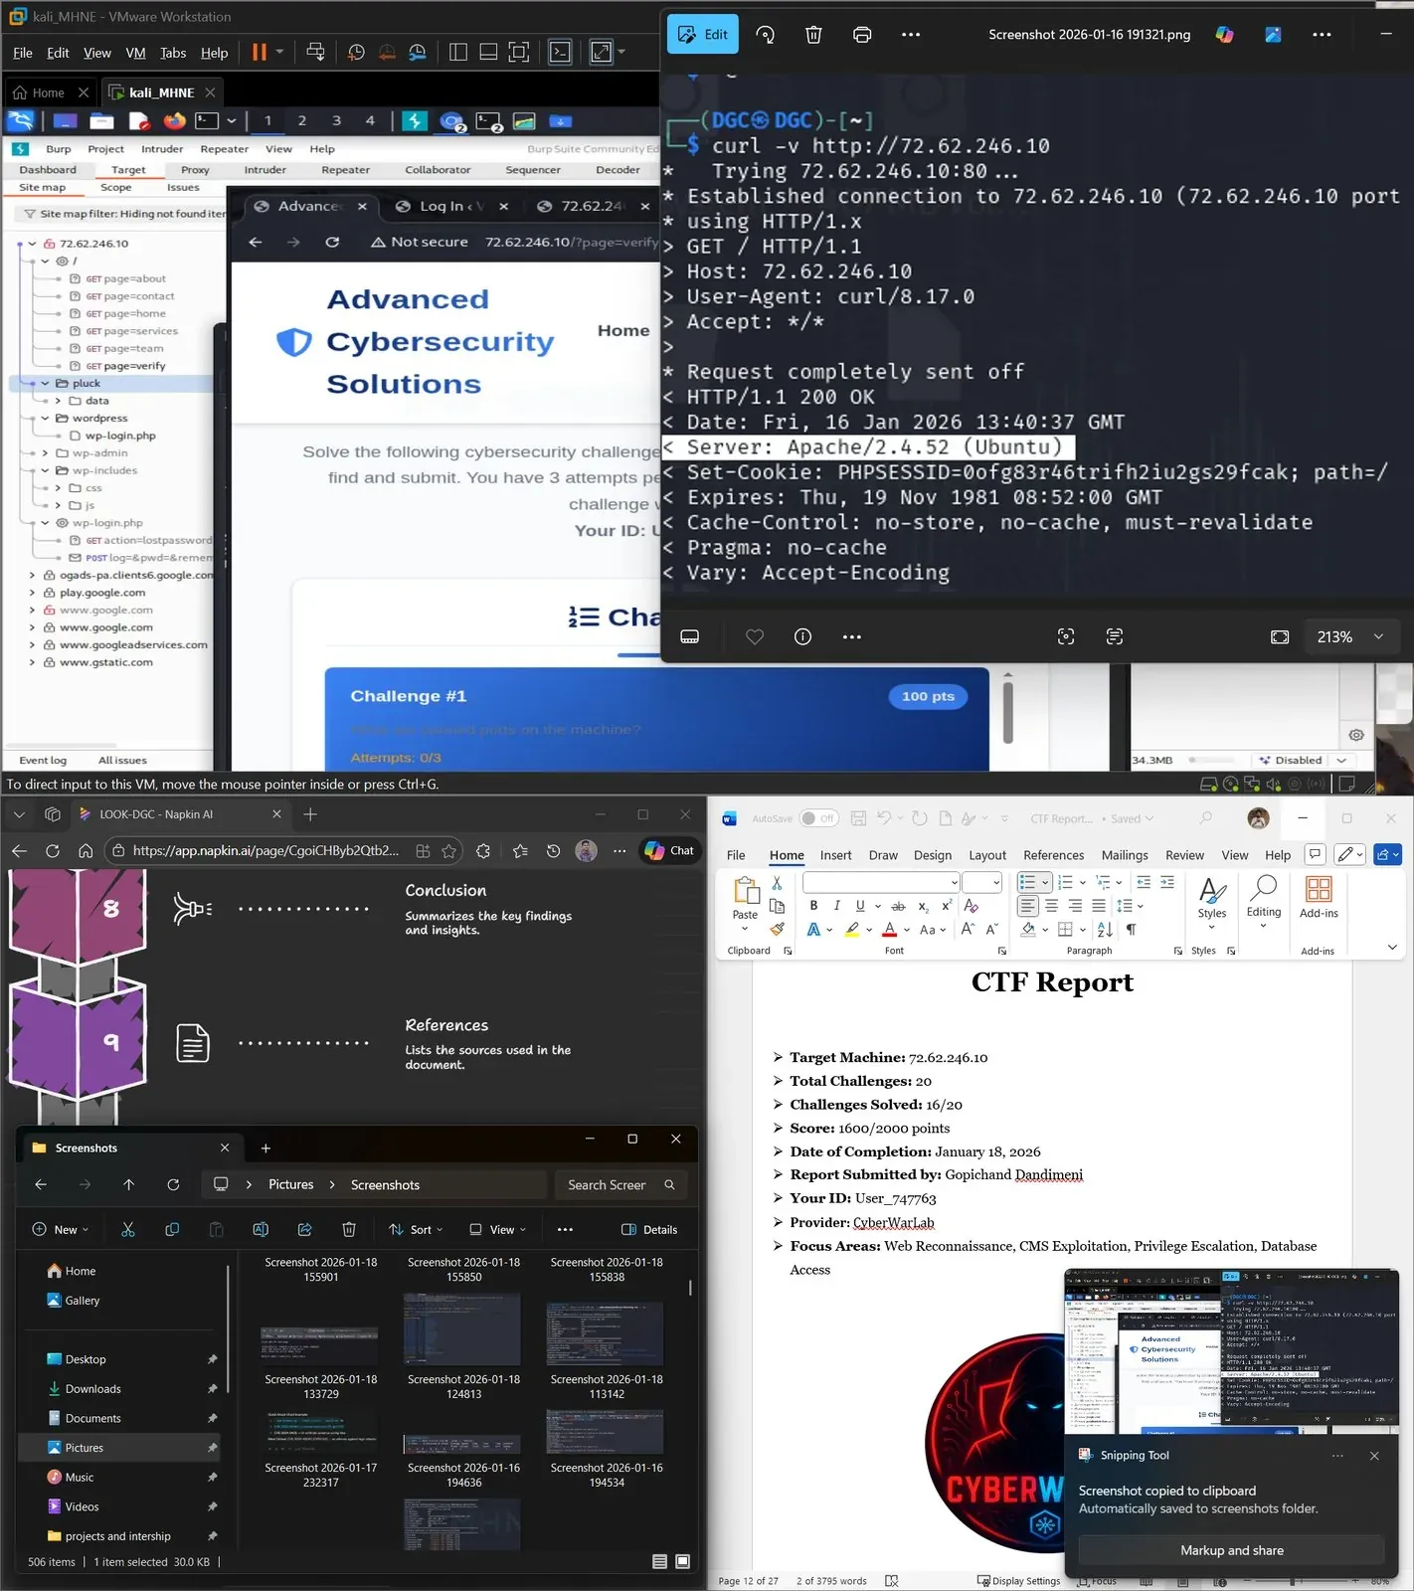Screen dimensions: 1414x1591
Task: Click Markup and share in Snipping Tool notification
Action: pyautogui.click(x=1231, y=1550)
